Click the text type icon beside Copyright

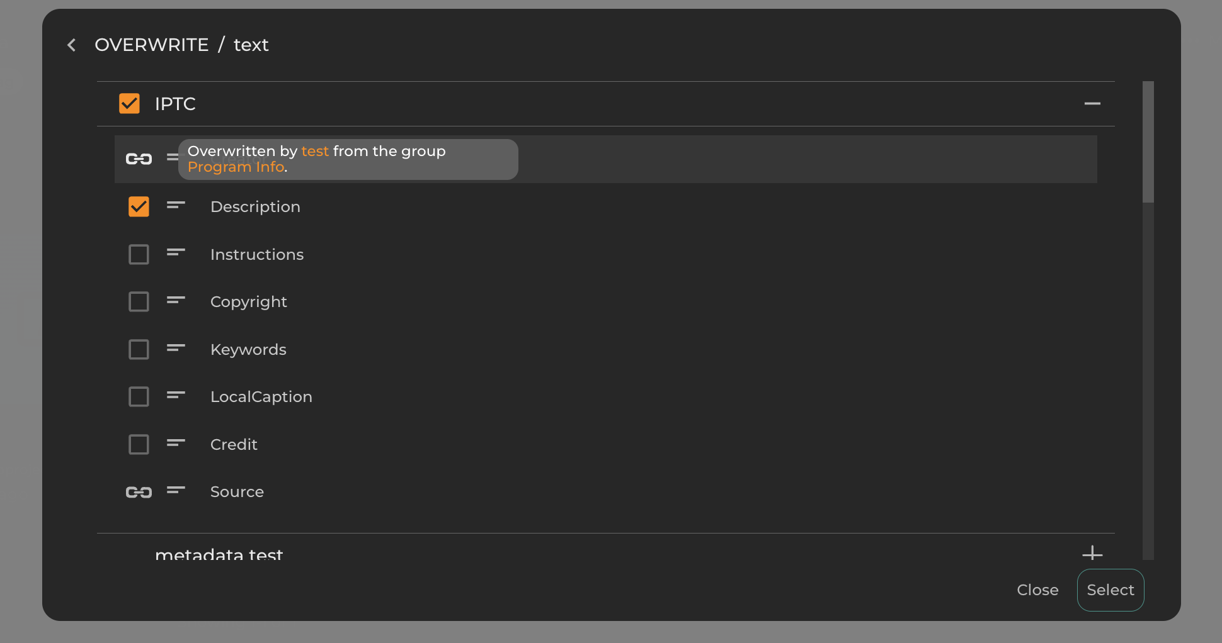176,301
